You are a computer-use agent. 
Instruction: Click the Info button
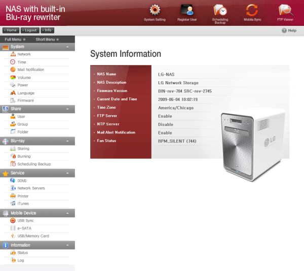(x=47, y=30)
